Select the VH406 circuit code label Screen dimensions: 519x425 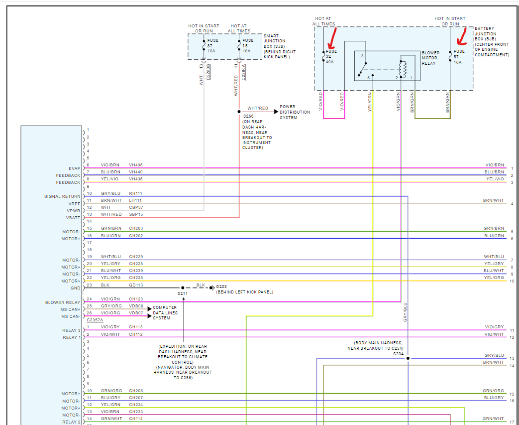(136, 165)
